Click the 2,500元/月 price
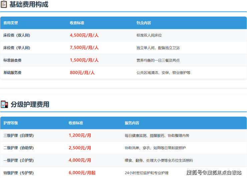This screenshot has height=178, width=247. point(80,148)
